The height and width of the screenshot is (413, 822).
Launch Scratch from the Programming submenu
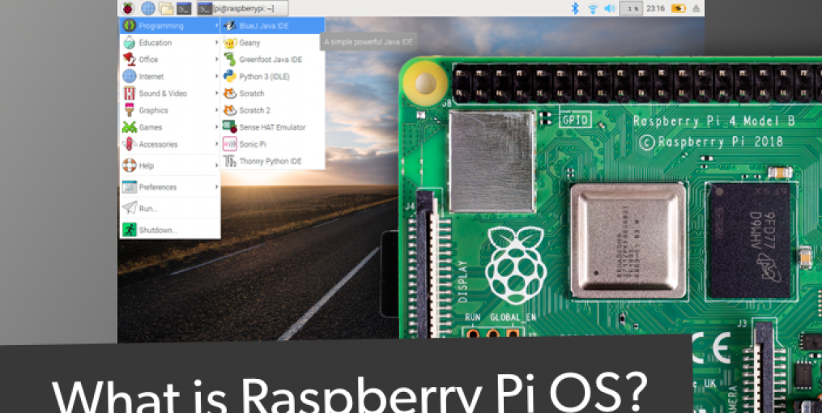point(273,93)
